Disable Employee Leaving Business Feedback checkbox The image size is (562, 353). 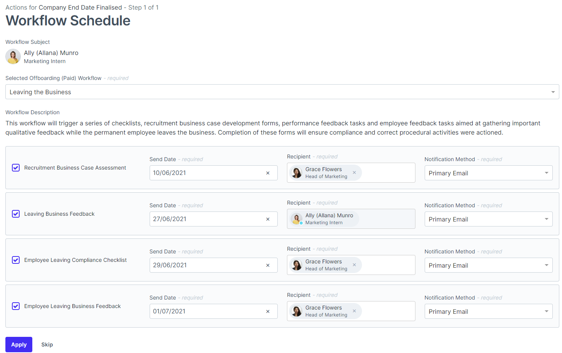(x=16, y=306)
